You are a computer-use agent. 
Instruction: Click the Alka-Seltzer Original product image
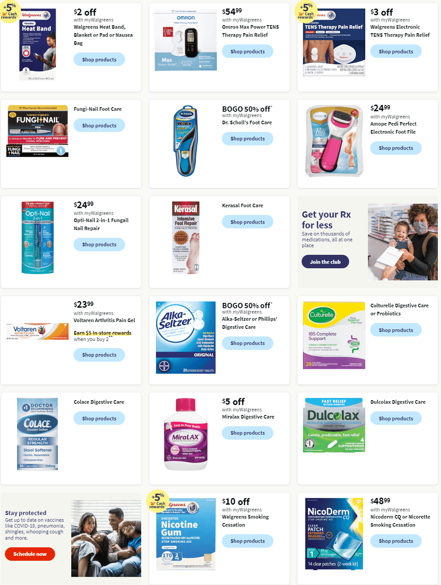pos(186,337)
